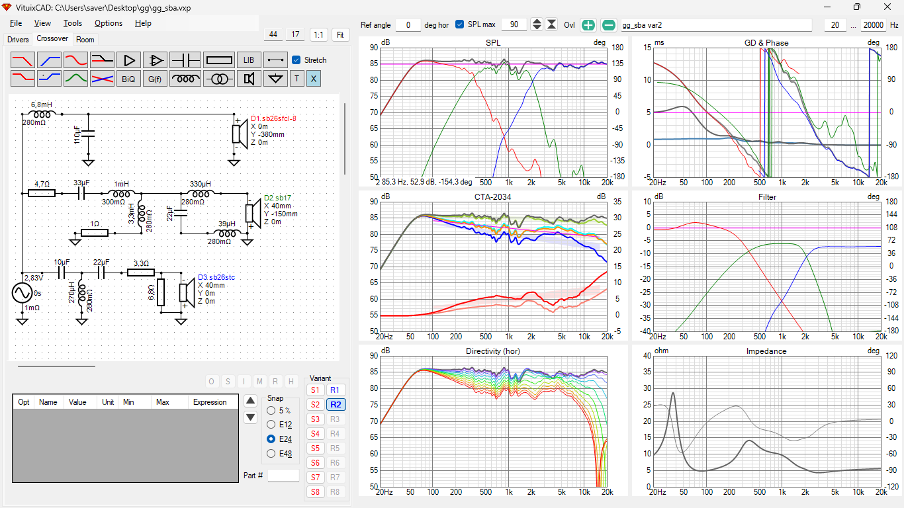
Task: Select the red S-curve filter block icon
Action: click(75, 60)
